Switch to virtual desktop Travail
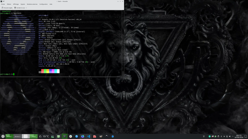 [x=34, y=136]
